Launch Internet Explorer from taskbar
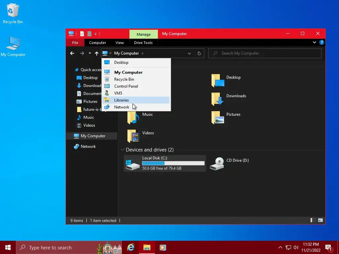This screenshot has width=339, height=254. pyautogui.click(x=130, y=247)
